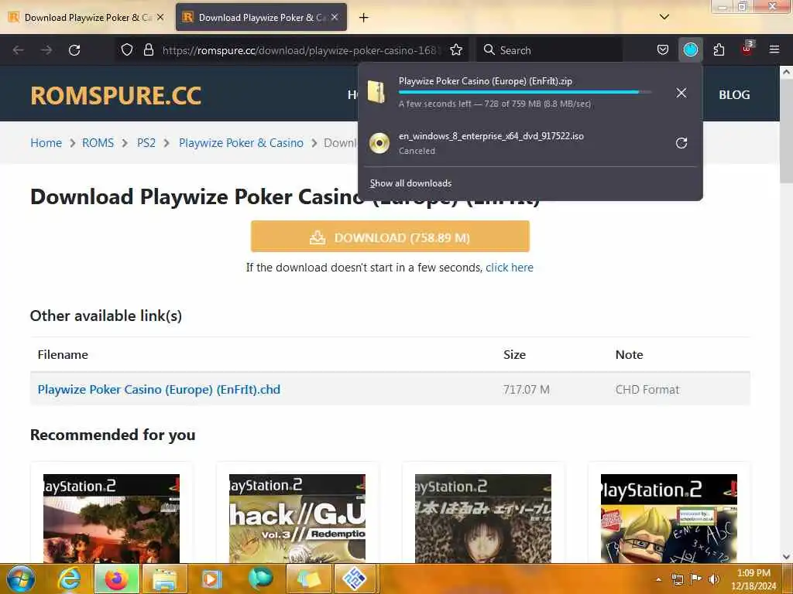
Task: Reload the page with the refresh icon
Action: click(x=74, y=50)
